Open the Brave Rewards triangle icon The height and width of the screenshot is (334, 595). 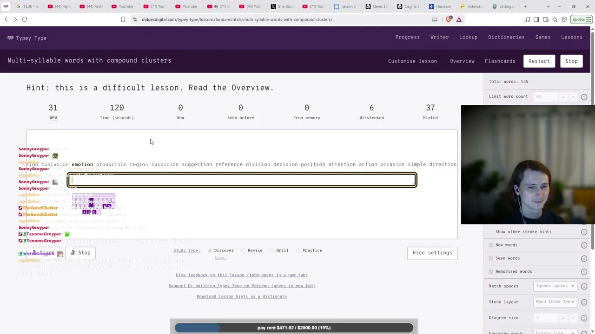tap(459, 19)
